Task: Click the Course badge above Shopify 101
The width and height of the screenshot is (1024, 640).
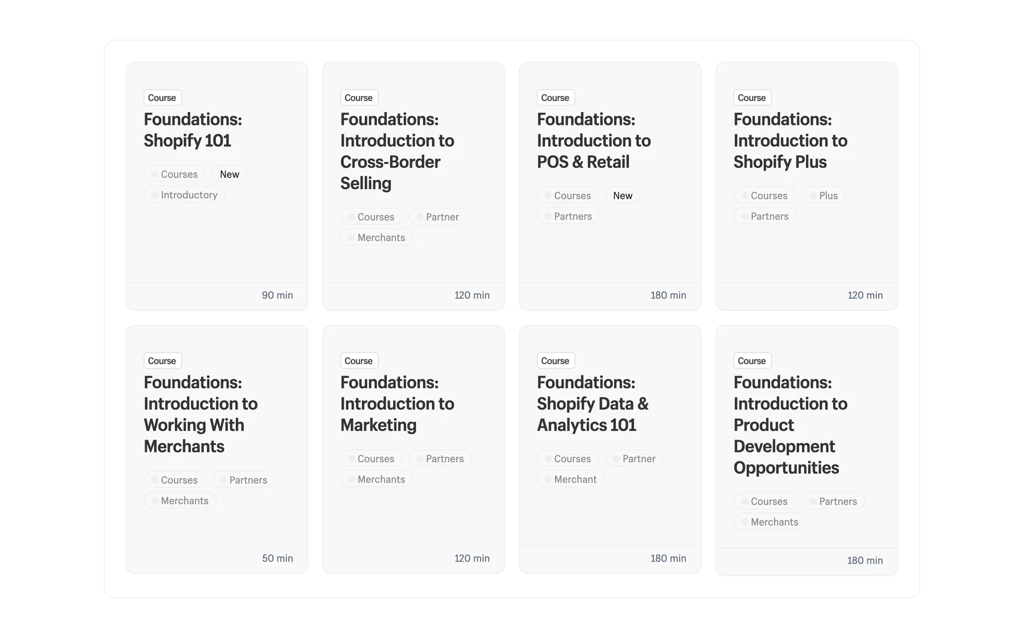Action: click(x=162, y=98)
